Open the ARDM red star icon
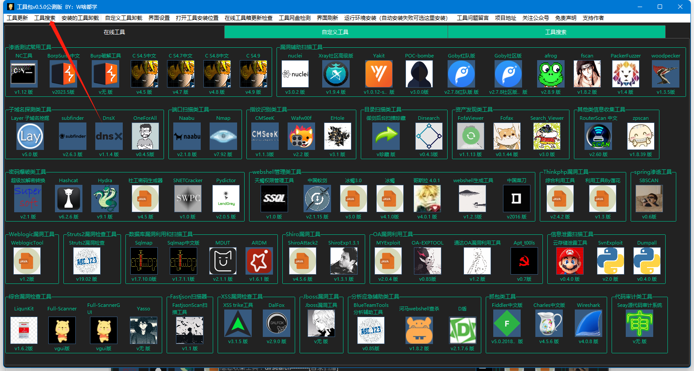 click(259, 261)
